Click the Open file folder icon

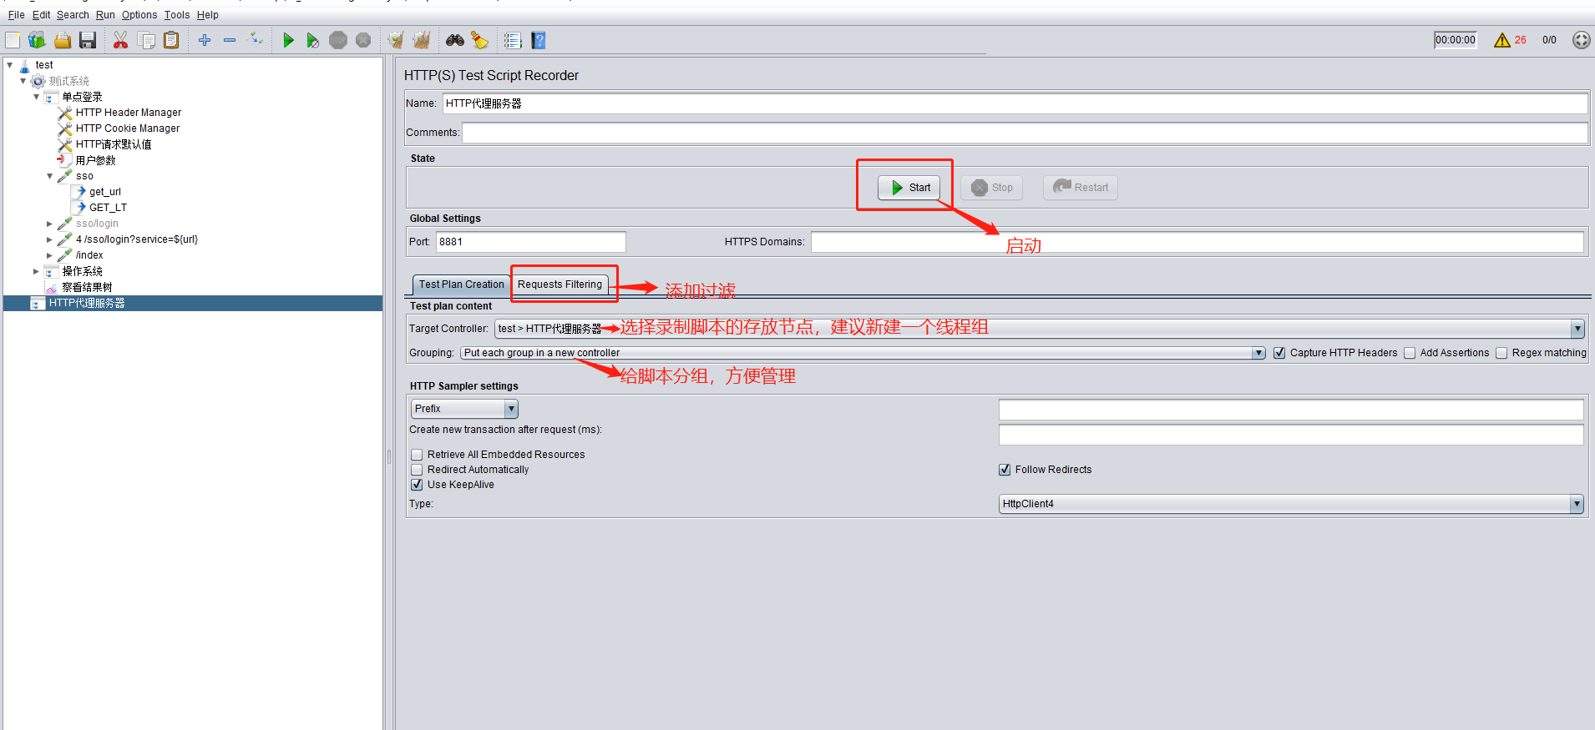(63, 40)
